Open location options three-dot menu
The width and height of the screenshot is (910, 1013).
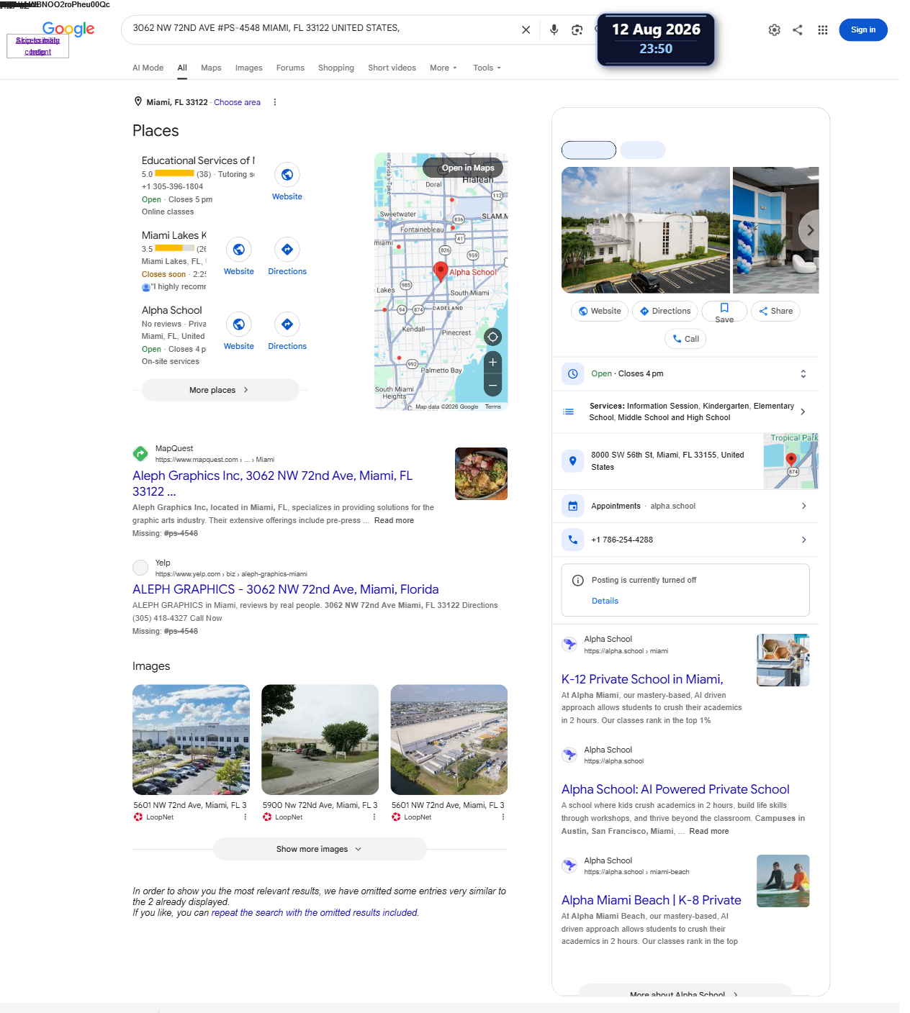275,102
